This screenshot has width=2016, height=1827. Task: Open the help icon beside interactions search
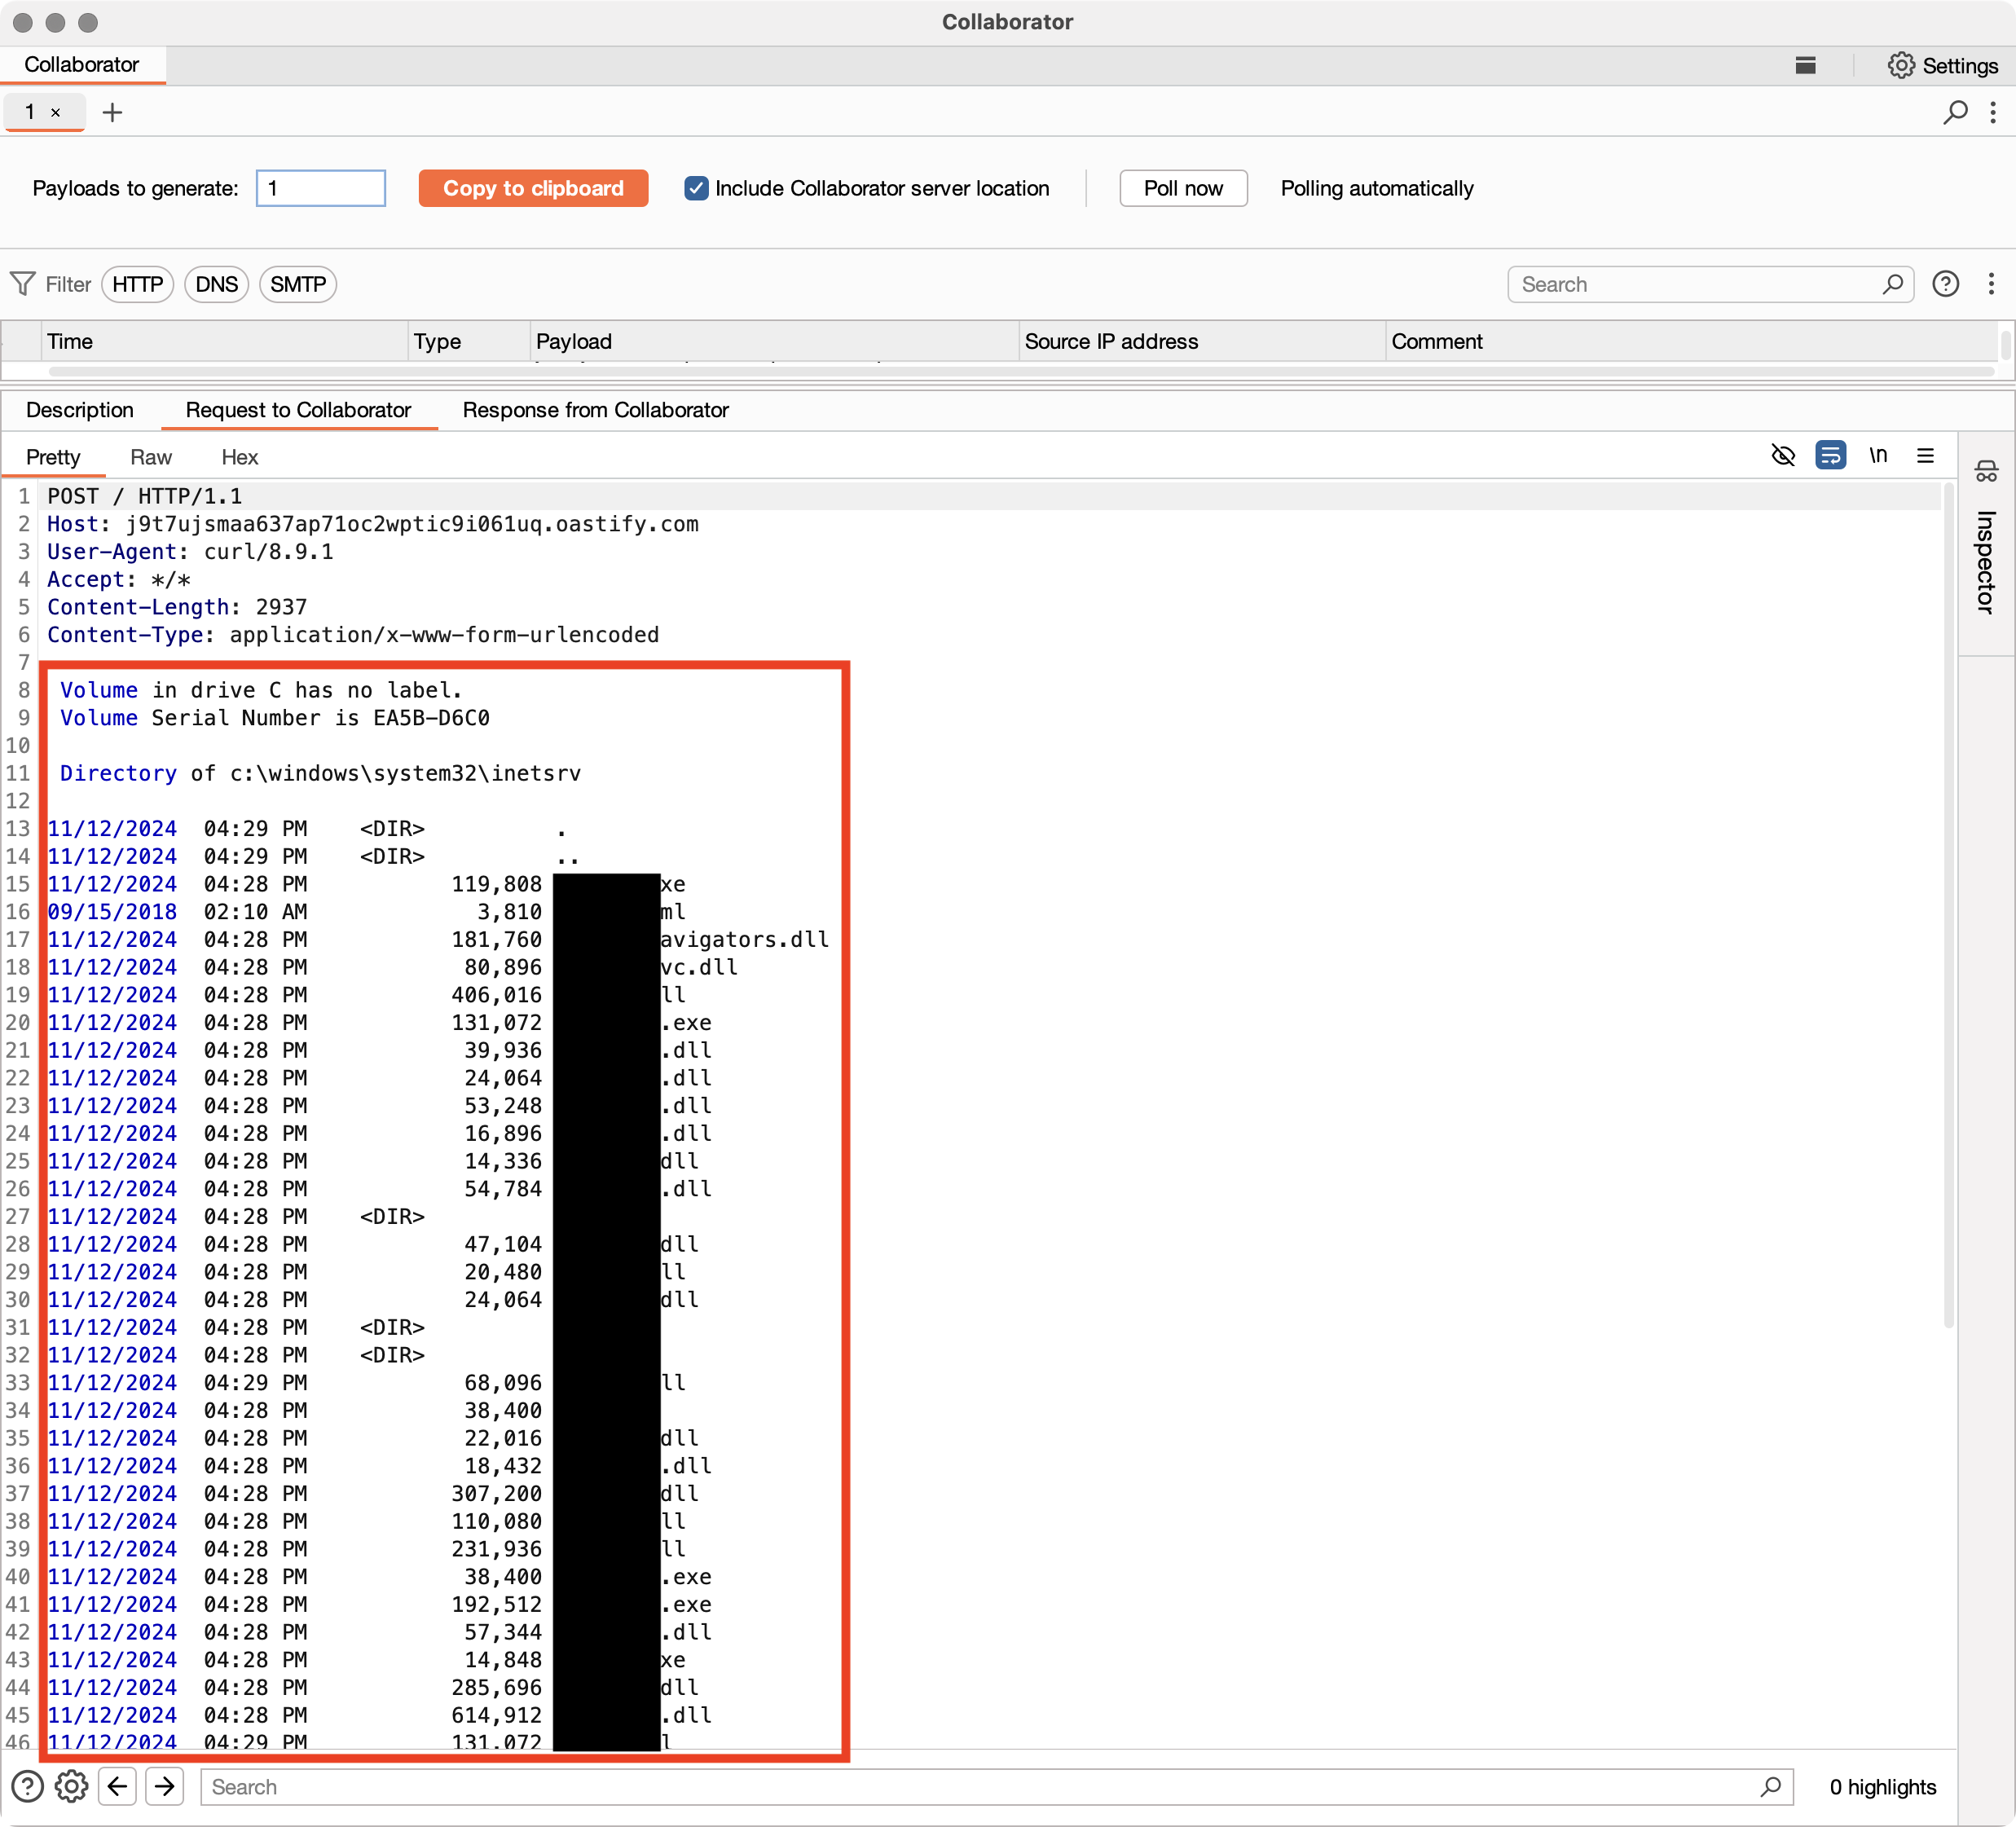pyautogui.click(x=1945, y=284)
